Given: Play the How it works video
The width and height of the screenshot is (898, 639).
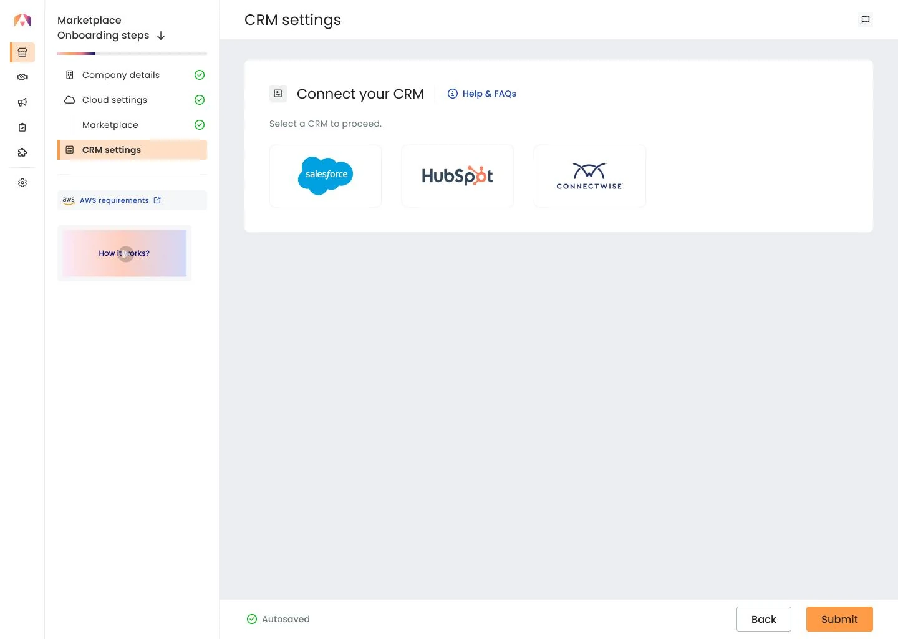Looking at the screenshot, I should (126, 253).
